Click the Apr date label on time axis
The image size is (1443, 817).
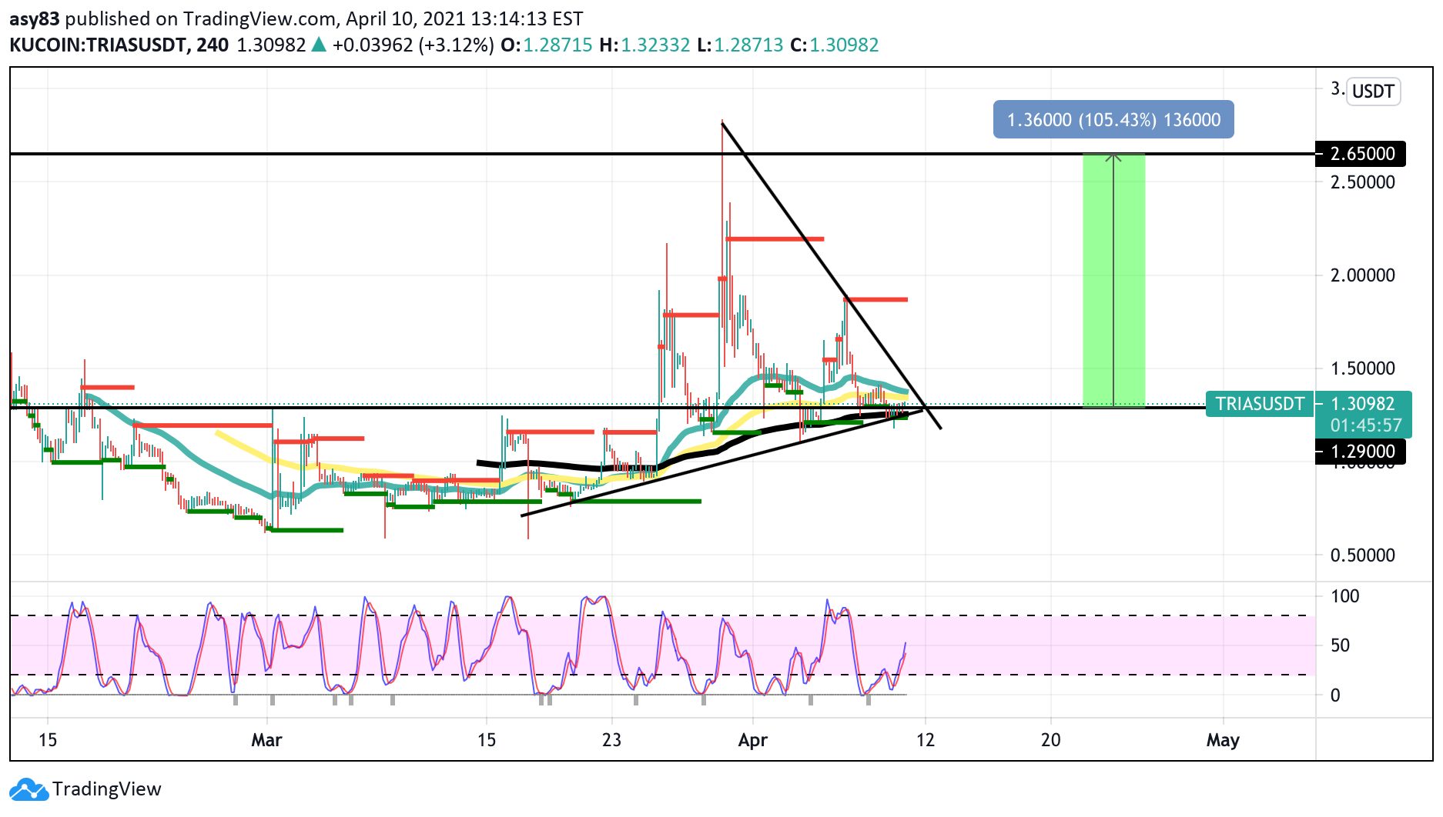752,740
